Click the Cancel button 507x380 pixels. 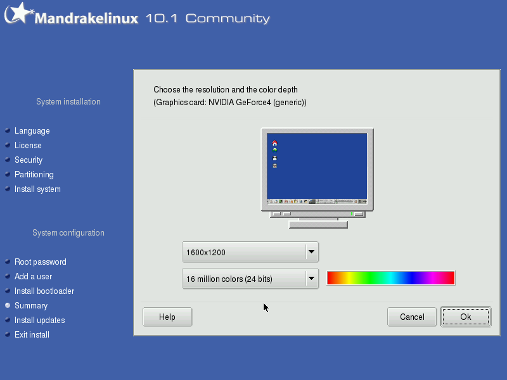coord(412,317)
